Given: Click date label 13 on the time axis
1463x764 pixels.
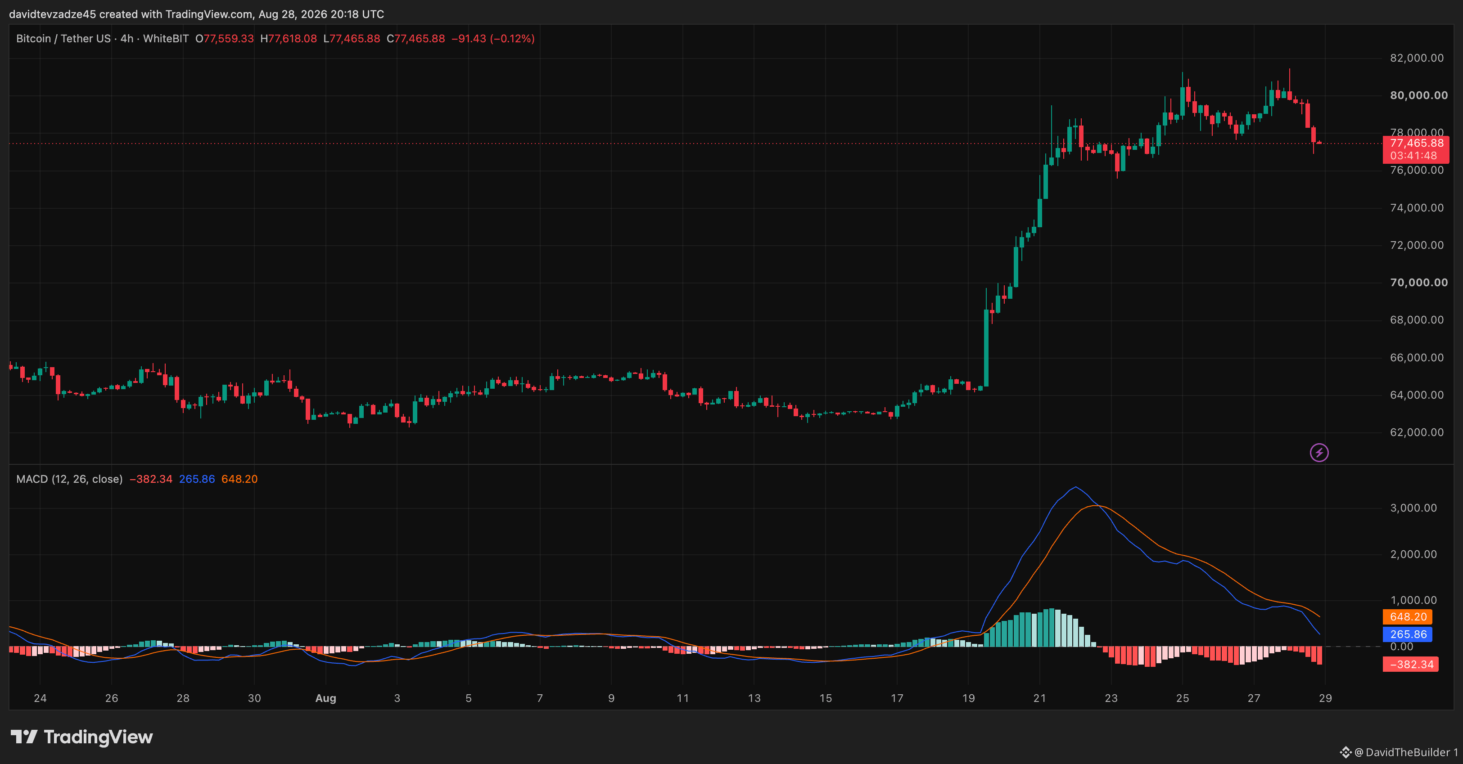Looking at the screenshot, I should click(x=754, y=698).
